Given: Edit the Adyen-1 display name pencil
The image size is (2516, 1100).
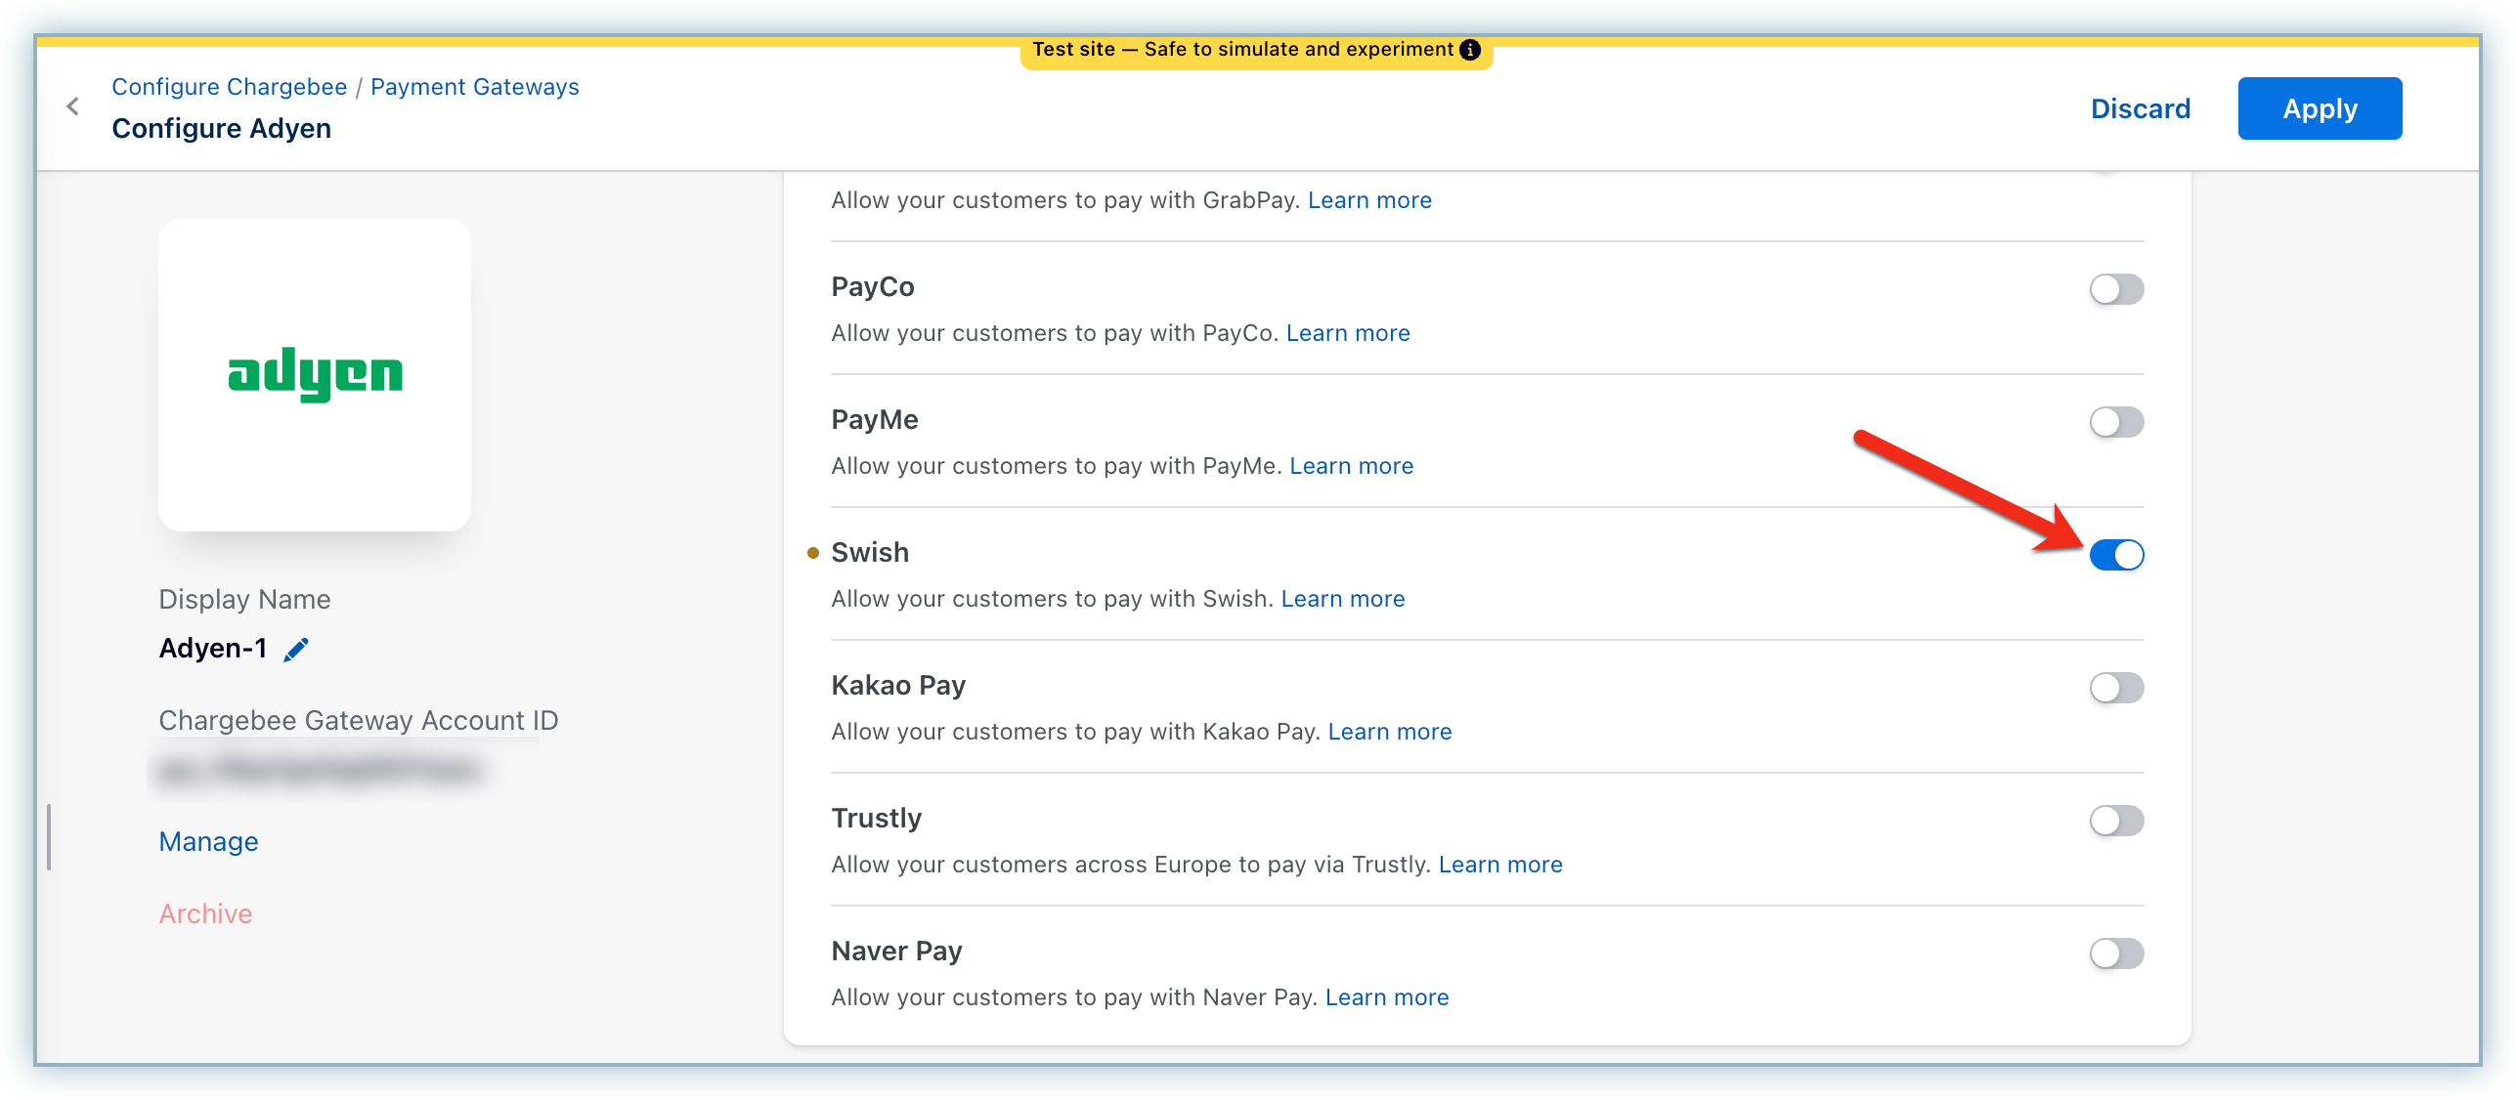Looking at the screenshot, I should pyautogui.click(x=296, y=650).
